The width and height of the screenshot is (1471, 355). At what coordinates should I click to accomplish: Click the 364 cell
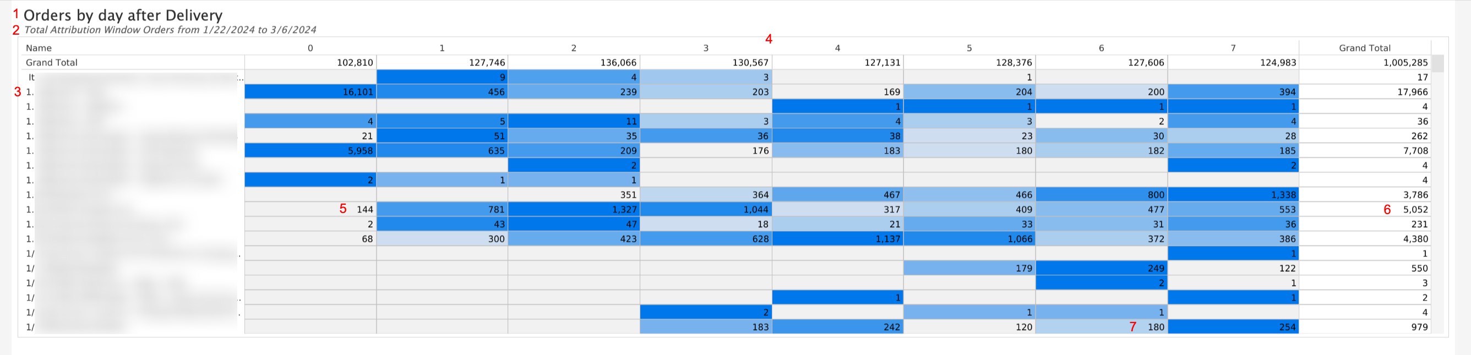click(706, 195)
